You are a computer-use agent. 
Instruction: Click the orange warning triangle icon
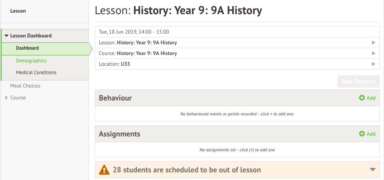(104, 170)
